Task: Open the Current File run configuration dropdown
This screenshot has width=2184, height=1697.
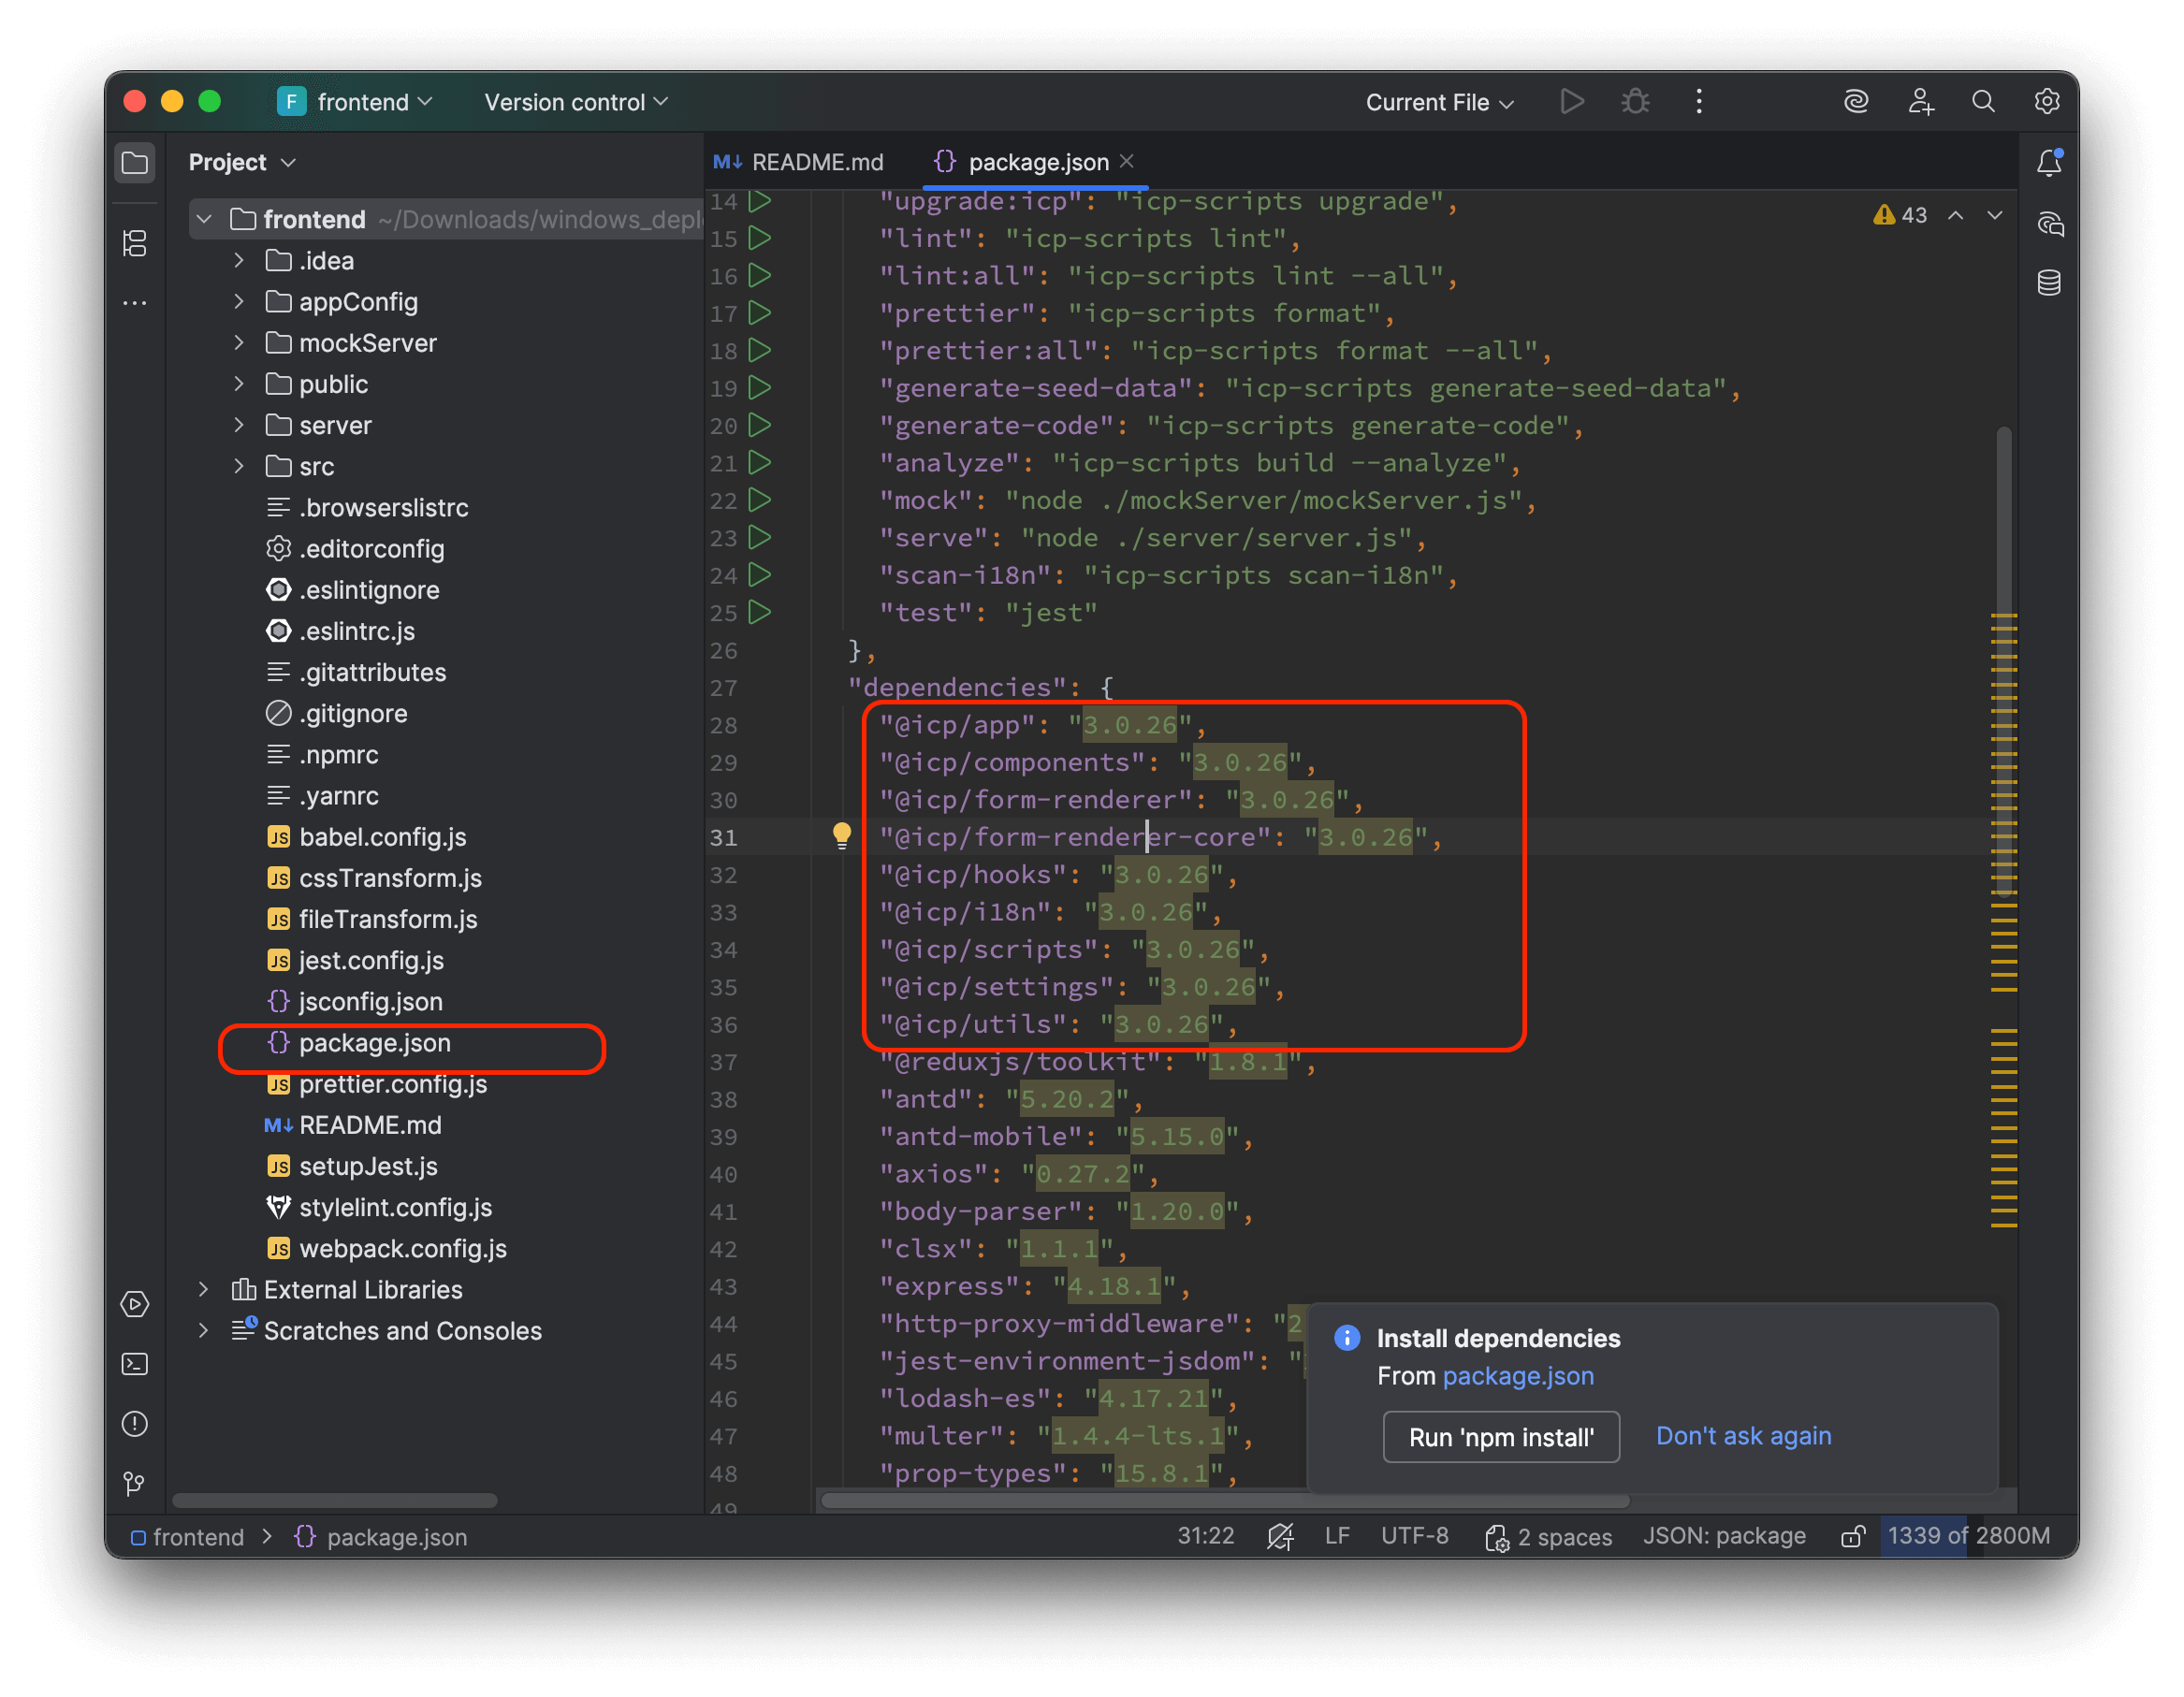Action: tap(1439, 102)
